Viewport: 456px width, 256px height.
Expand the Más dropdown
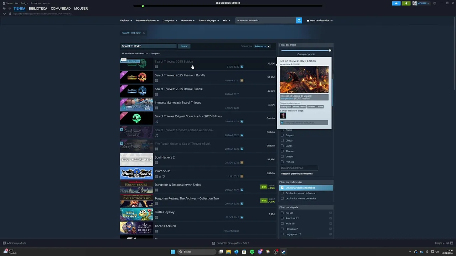(226, 20)
